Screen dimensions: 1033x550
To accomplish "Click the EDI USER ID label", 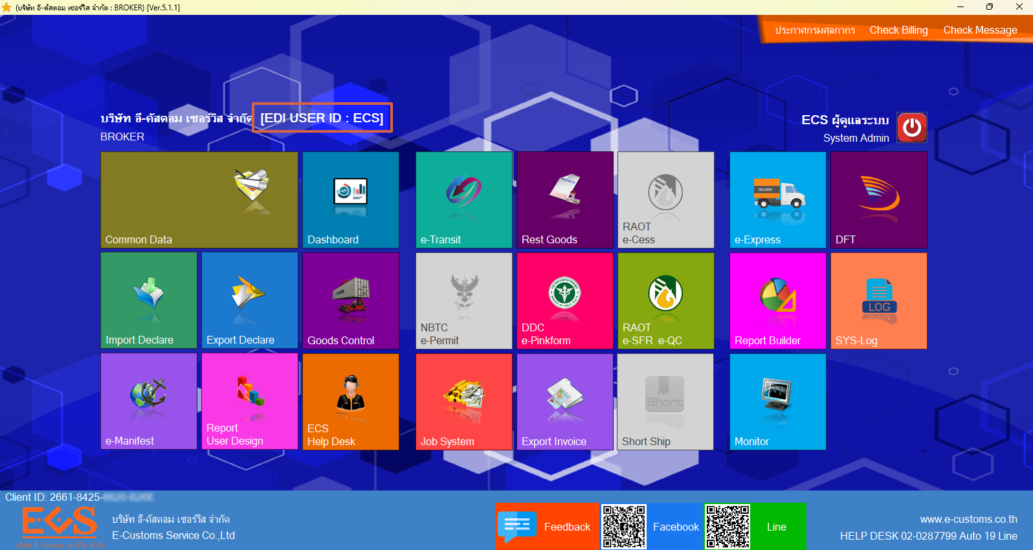I will point(322,118).
